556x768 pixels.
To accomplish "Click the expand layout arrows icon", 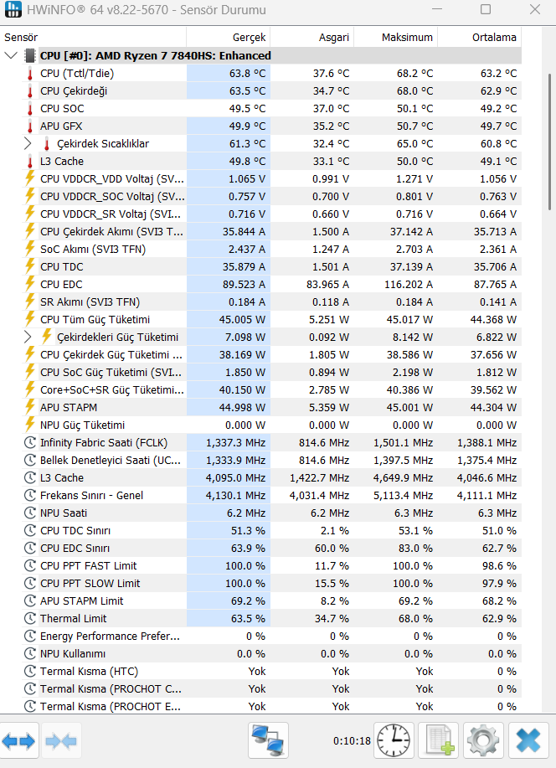I will coord(19,741).
